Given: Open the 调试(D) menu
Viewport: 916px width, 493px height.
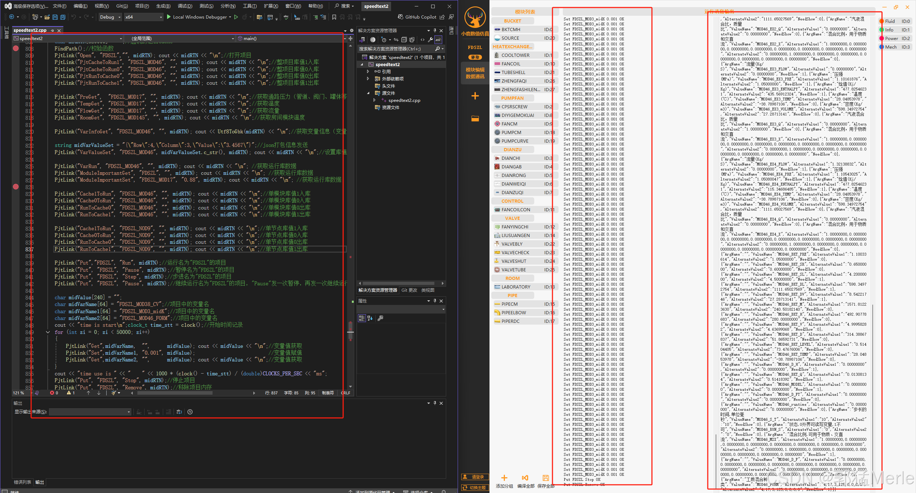Looking at the screenshot, I should [x=185, y=6].
